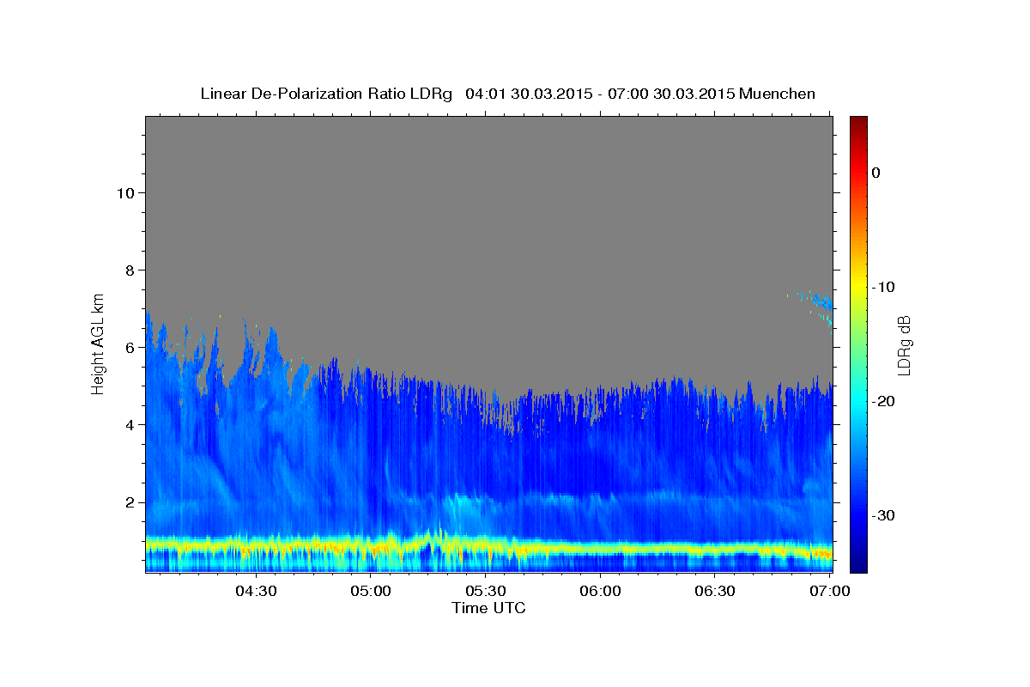The image size is (1030, 687).
Task: Click the plot title 'Linear De-Polarization Ratio LDRg'
Action: tap(326, 94)
